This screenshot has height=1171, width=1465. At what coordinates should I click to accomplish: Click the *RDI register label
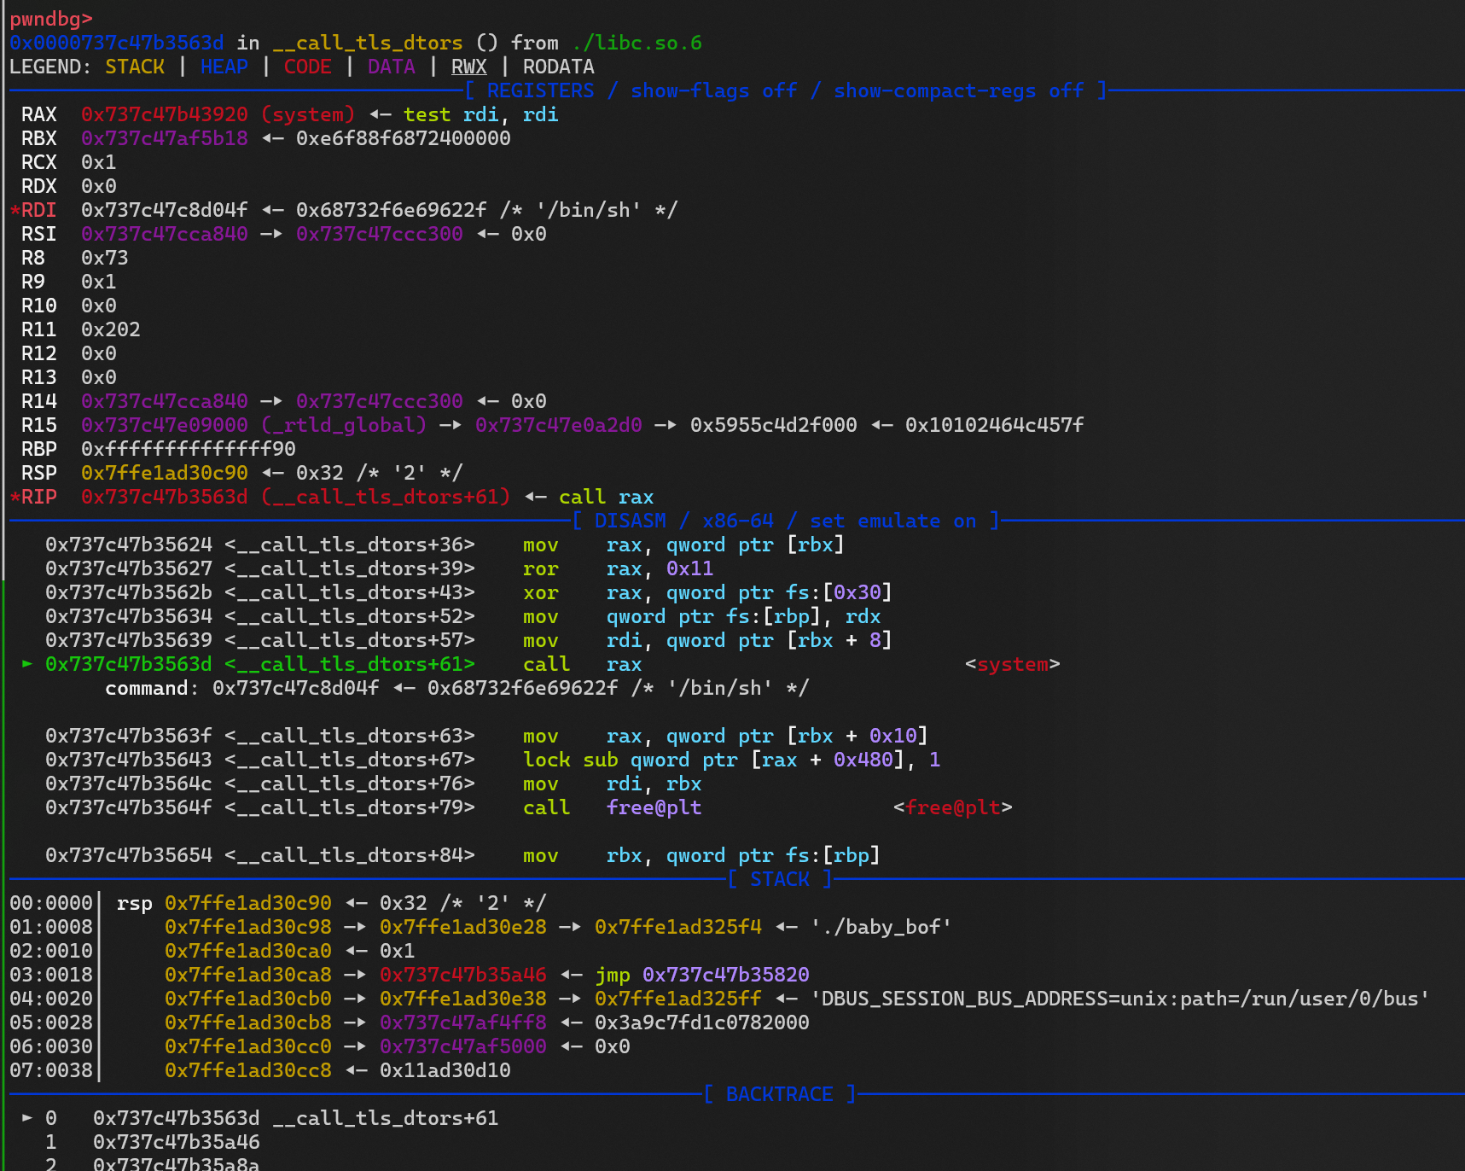(33, 210)
